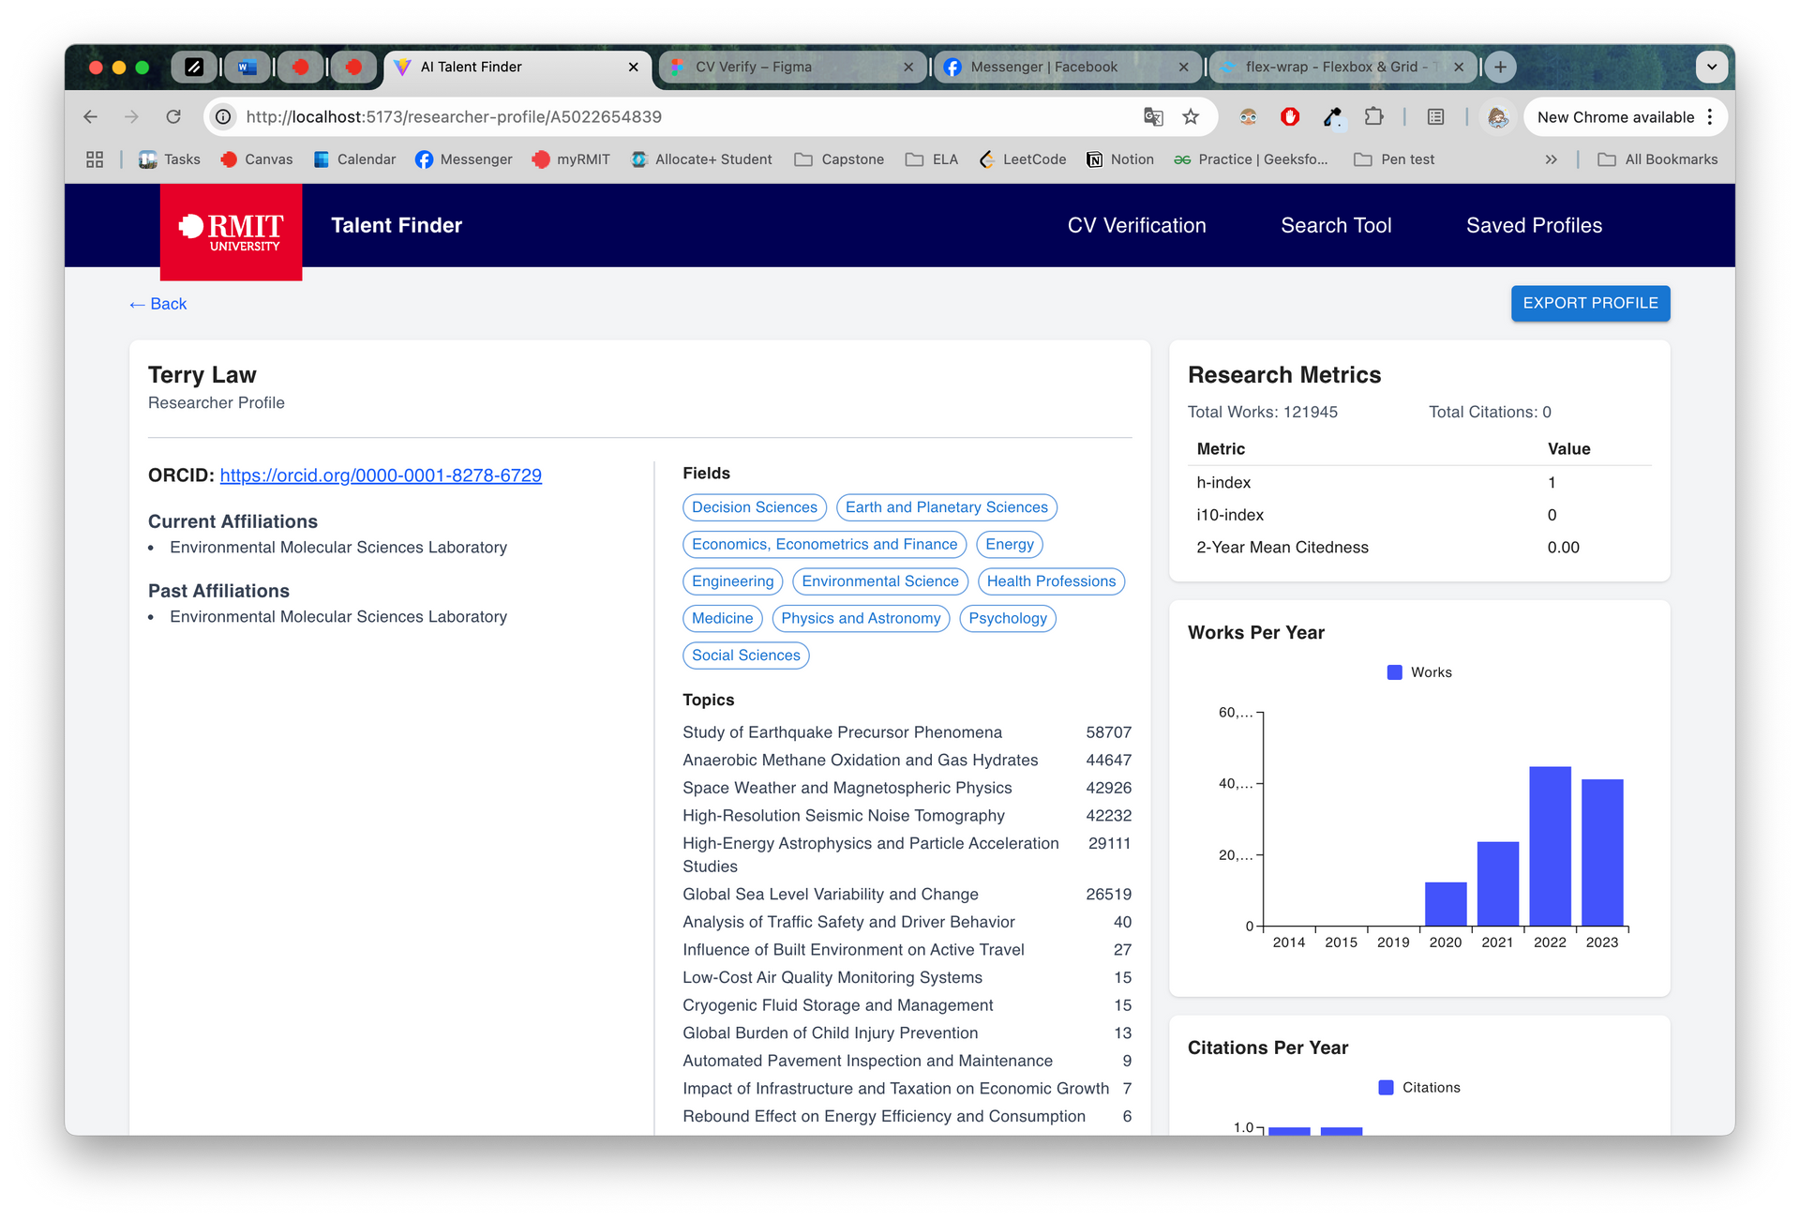Open the All Bookmarks folder
1800x1221 pixels.
click(x=1657, y=159)
